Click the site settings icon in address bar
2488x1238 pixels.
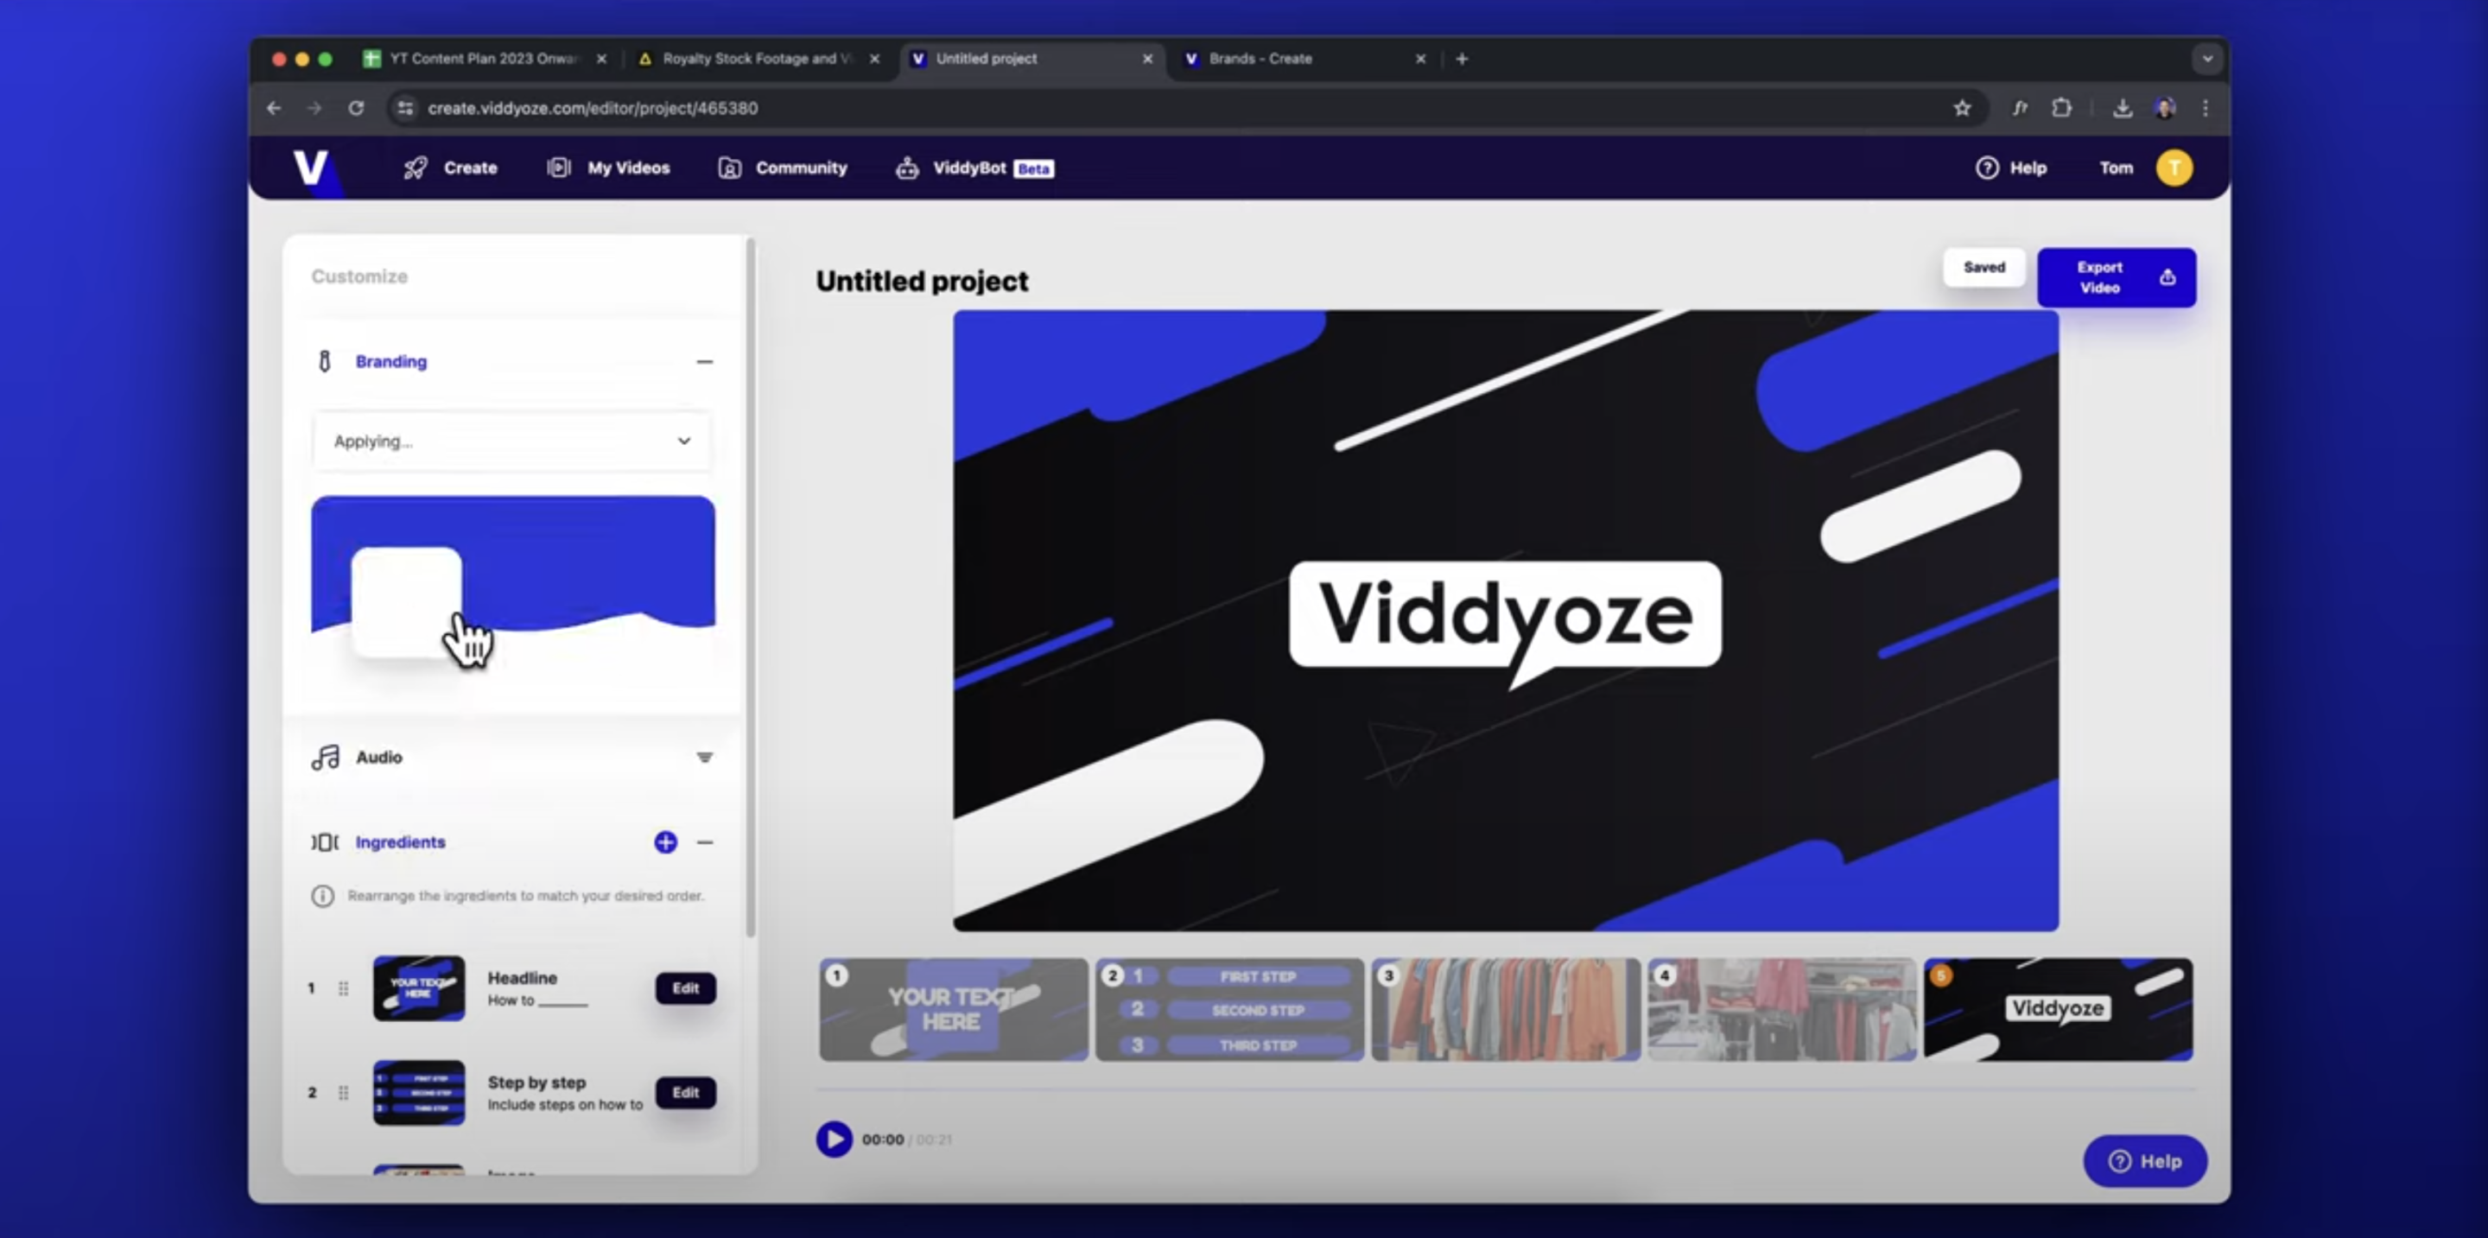click(x=406, y=108)
